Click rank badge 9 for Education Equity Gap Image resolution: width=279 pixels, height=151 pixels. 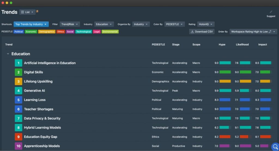(19, 137)
